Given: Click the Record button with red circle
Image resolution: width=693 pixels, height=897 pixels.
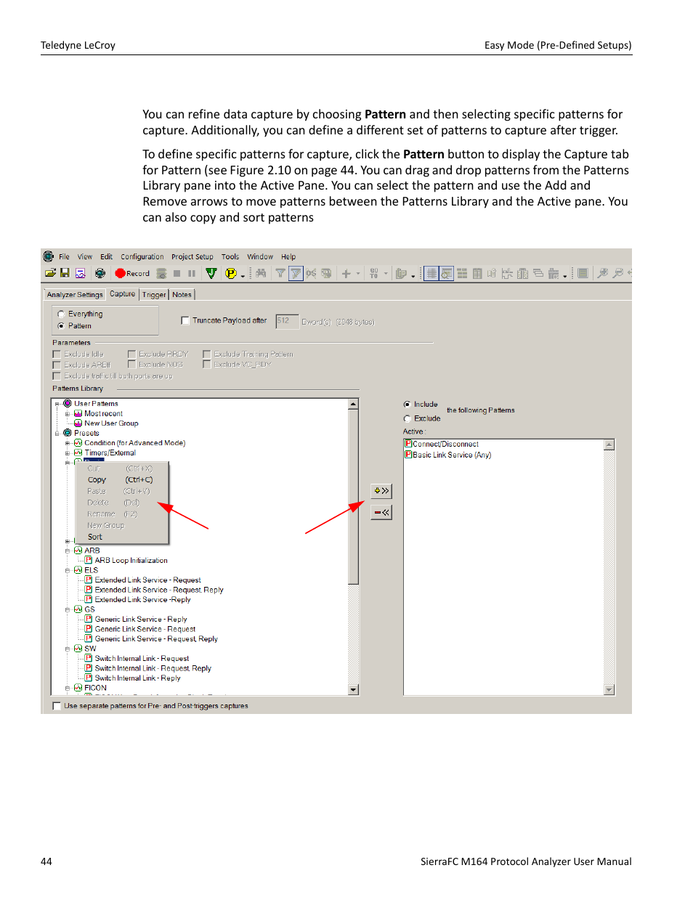Looking at the screenshot, I should [x=132, y=273].
